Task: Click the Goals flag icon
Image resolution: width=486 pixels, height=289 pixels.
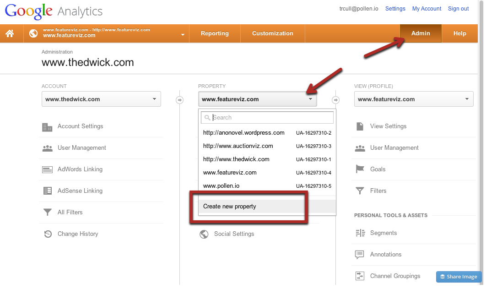Action: (360, 169)
